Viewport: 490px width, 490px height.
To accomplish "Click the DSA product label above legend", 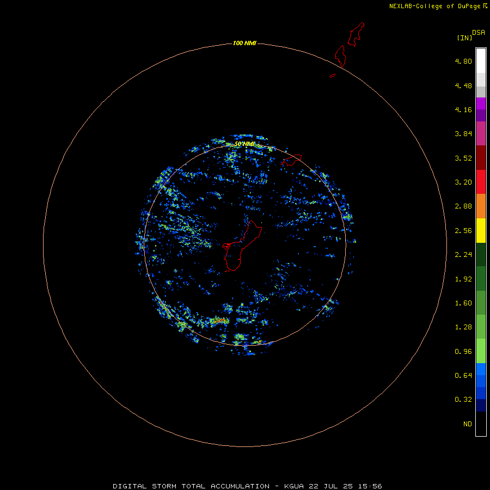I will [x=479, y=32].
